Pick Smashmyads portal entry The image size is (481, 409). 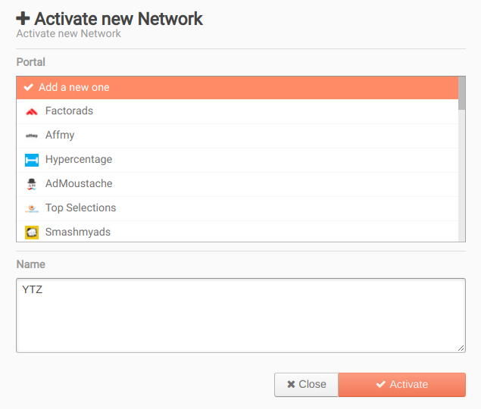pyautogui.click(x=78, y=233)
